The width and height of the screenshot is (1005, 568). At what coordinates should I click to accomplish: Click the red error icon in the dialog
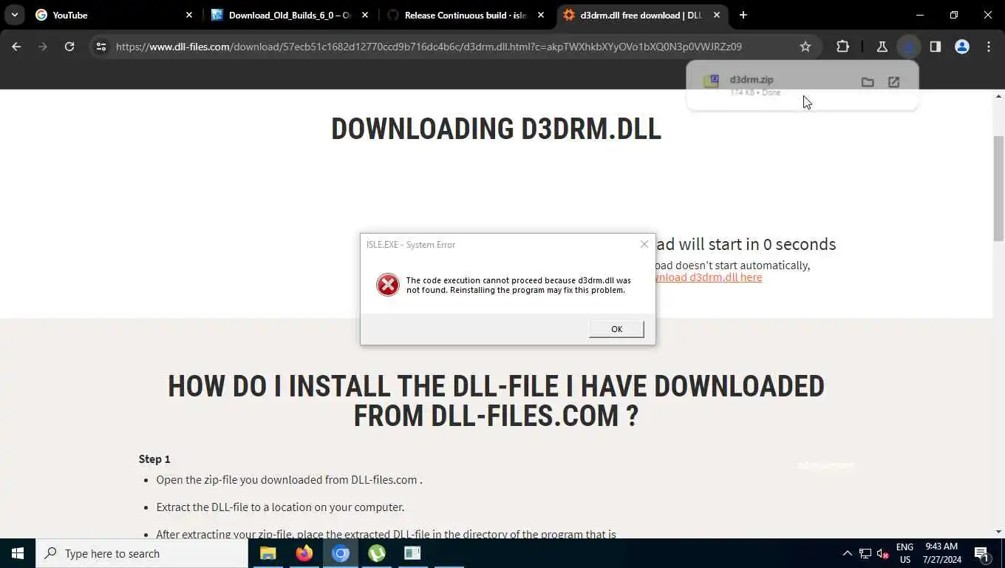388,285
